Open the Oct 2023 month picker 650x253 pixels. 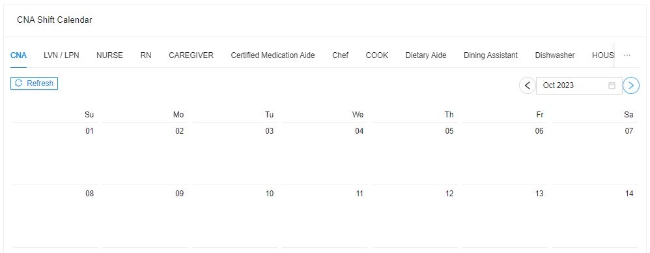tap(579, 85)
